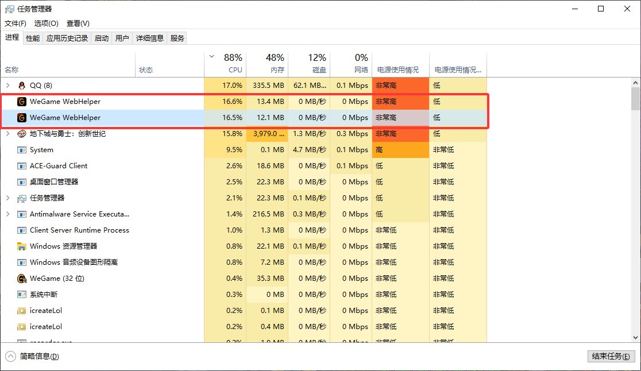Click the scrollbar up arrow
Image resolution: width=641 pixels, height=371 pixels.
pyautogui.click(x=635, y=83)
